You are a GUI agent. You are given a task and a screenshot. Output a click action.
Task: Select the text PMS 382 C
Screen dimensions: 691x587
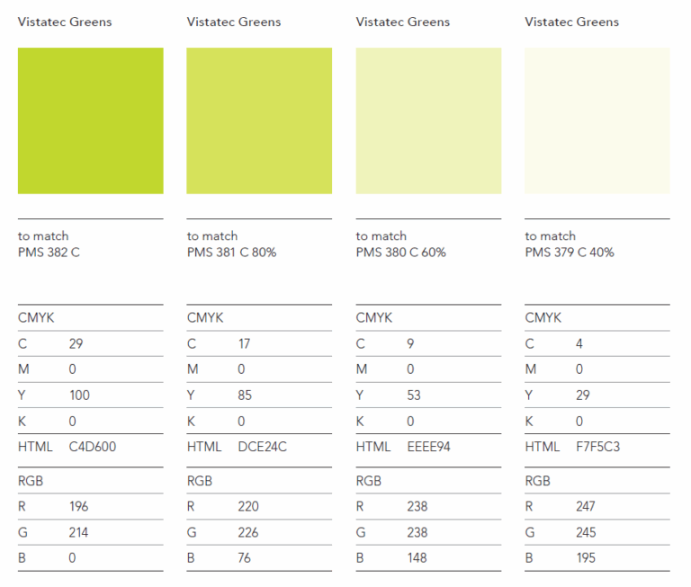click(49, 253)
